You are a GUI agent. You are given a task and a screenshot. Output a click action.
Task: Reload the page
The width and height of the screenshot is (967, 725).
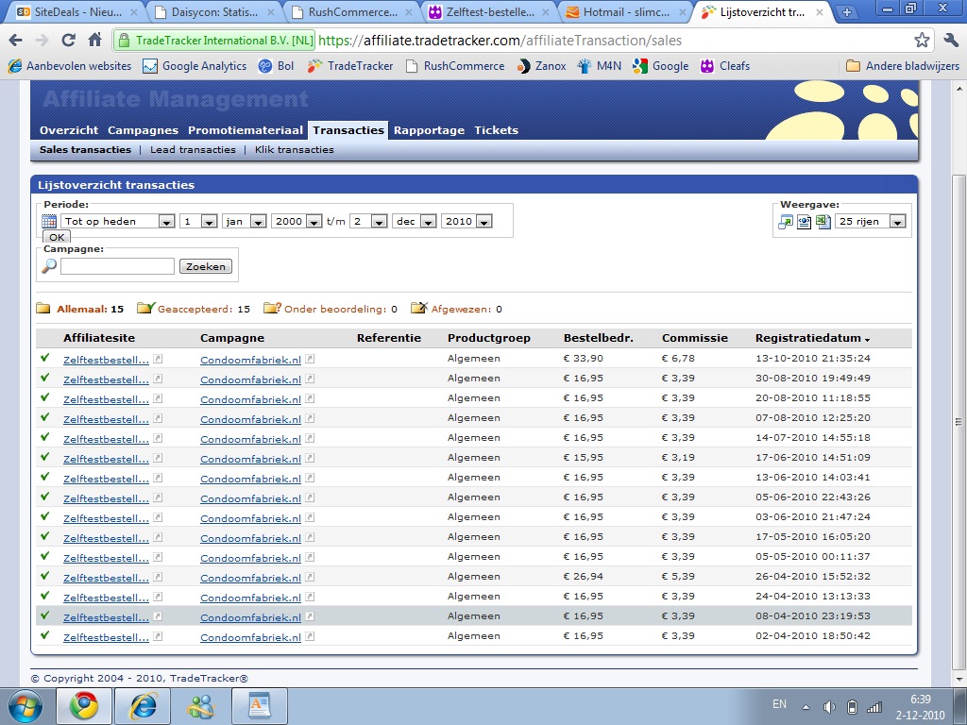[x=68, y=41]
